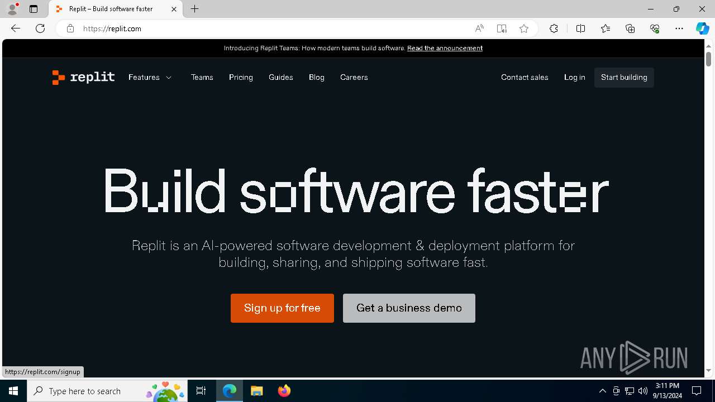Viewport: 715px width, 402px height.
Task: Click Get a business demo button
Action: click(x=409, y=308)
